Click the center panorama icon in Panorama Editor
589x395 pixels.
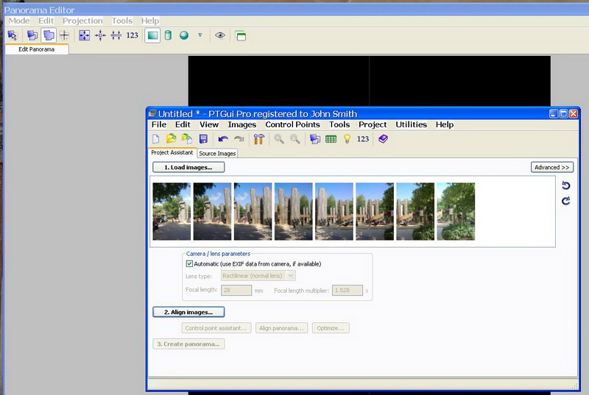[100, 35]
